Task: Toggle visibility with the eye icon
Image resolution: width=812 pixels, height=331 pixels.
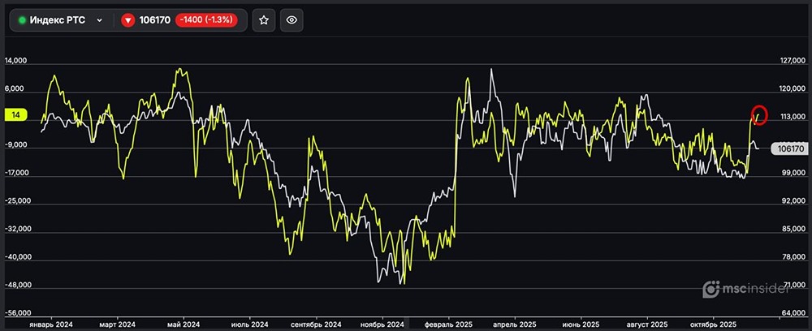Action: (x=292, y=20)
